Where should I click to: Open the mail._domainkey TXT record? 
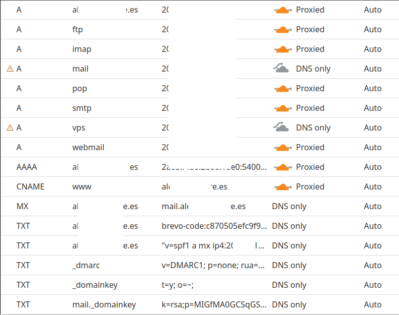tap(199, 304)
